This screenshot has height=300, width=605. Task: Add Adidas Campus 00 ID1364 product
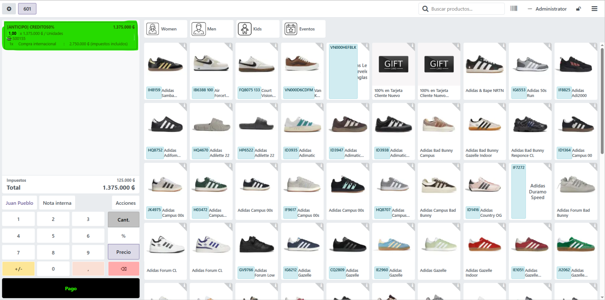pyautogui.click(x=576, y=131)
